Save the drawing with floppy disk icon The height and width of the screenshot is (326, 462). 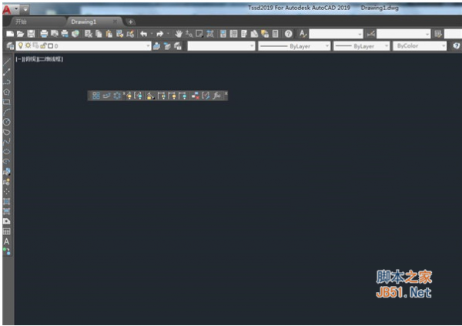click(31, 34)
